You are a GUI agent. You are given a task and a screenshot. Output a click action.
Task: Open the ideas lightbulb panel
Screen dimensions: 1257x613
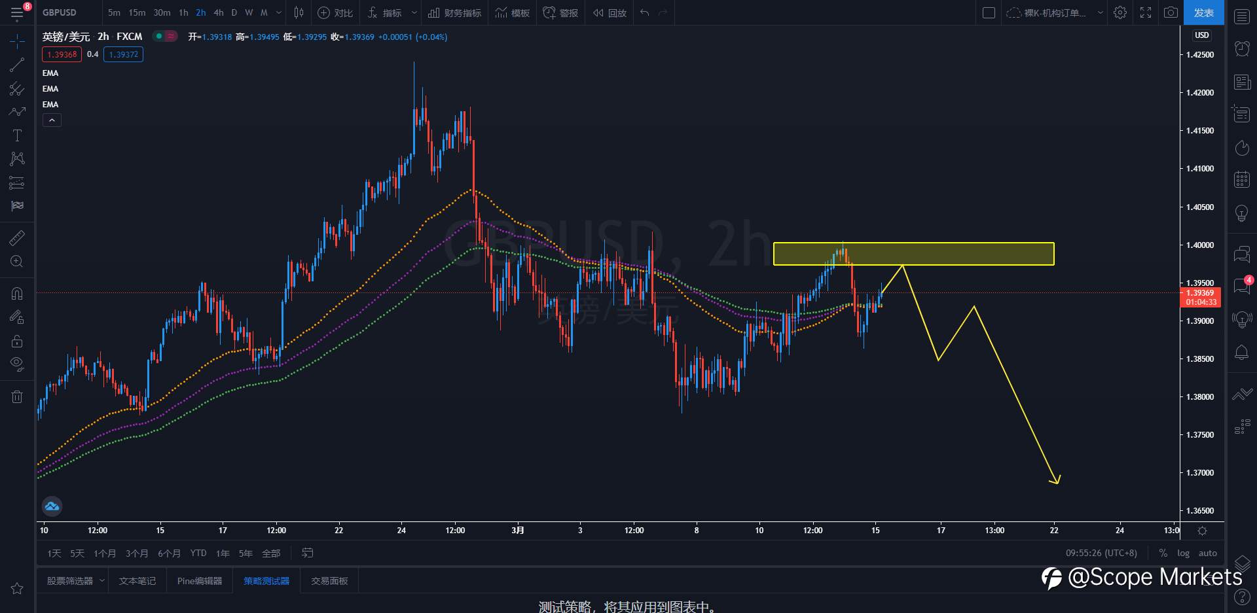1242,213
